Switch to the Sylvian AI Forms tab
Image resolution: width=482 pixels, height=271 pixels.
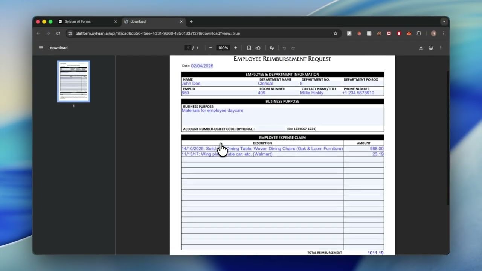87,21
